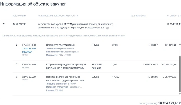Click Ширина 750 ММ characteristic

[54, 90]
